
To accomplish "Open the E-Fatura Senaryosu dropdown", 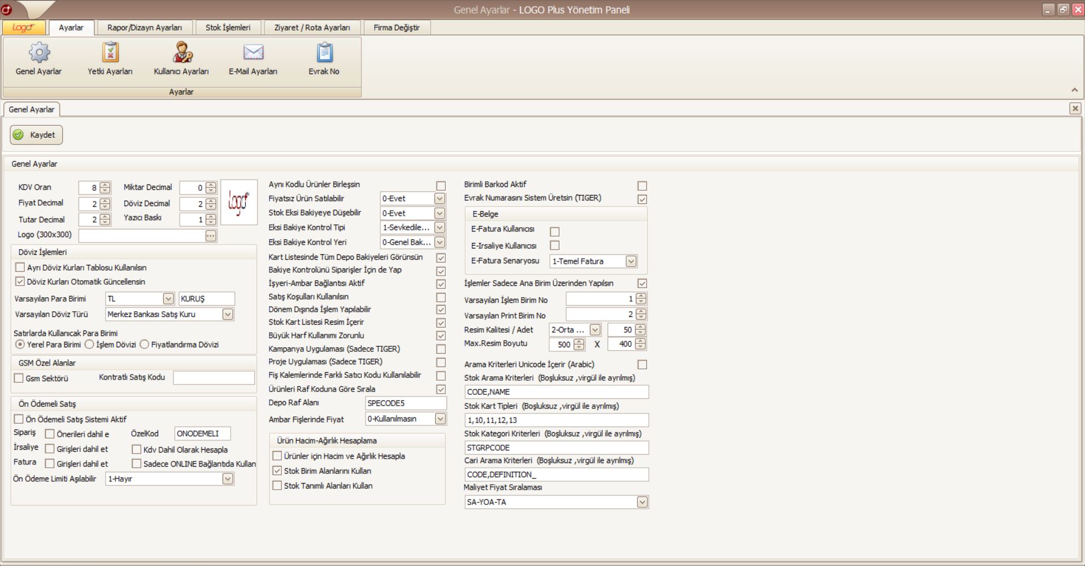I will [631, 262].
